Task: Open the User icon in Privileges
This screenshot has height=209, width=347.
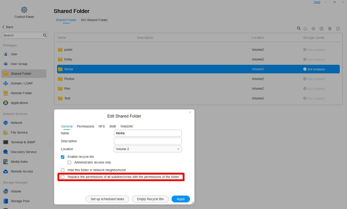Action: tap(6, 54)
